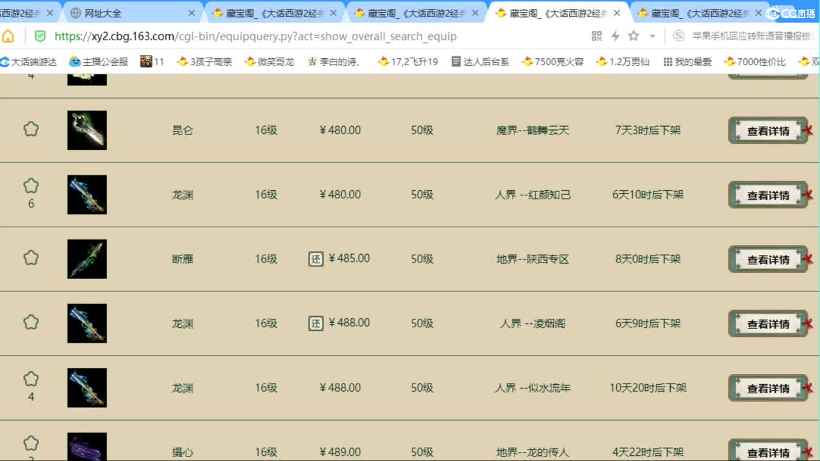Close the active 藏宝阁 tab

pyautogui.click(x=616, y=13)
